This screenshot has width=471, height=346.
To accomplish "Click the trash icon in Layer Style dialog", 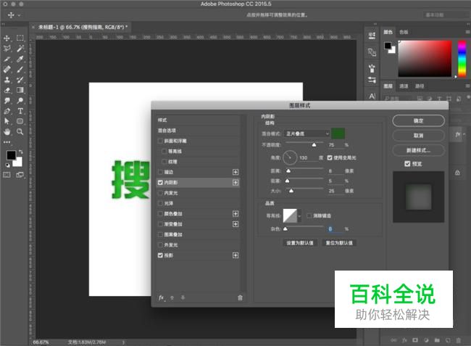I will click(240, 297).
